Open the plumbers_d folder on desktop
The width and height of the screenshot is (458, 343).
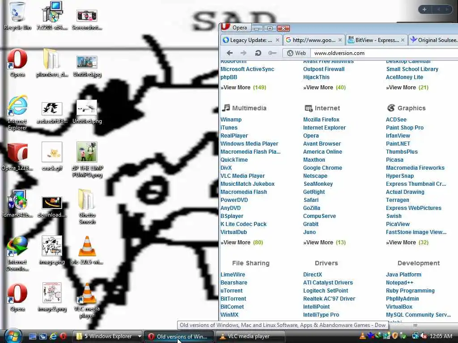(52, 63)
